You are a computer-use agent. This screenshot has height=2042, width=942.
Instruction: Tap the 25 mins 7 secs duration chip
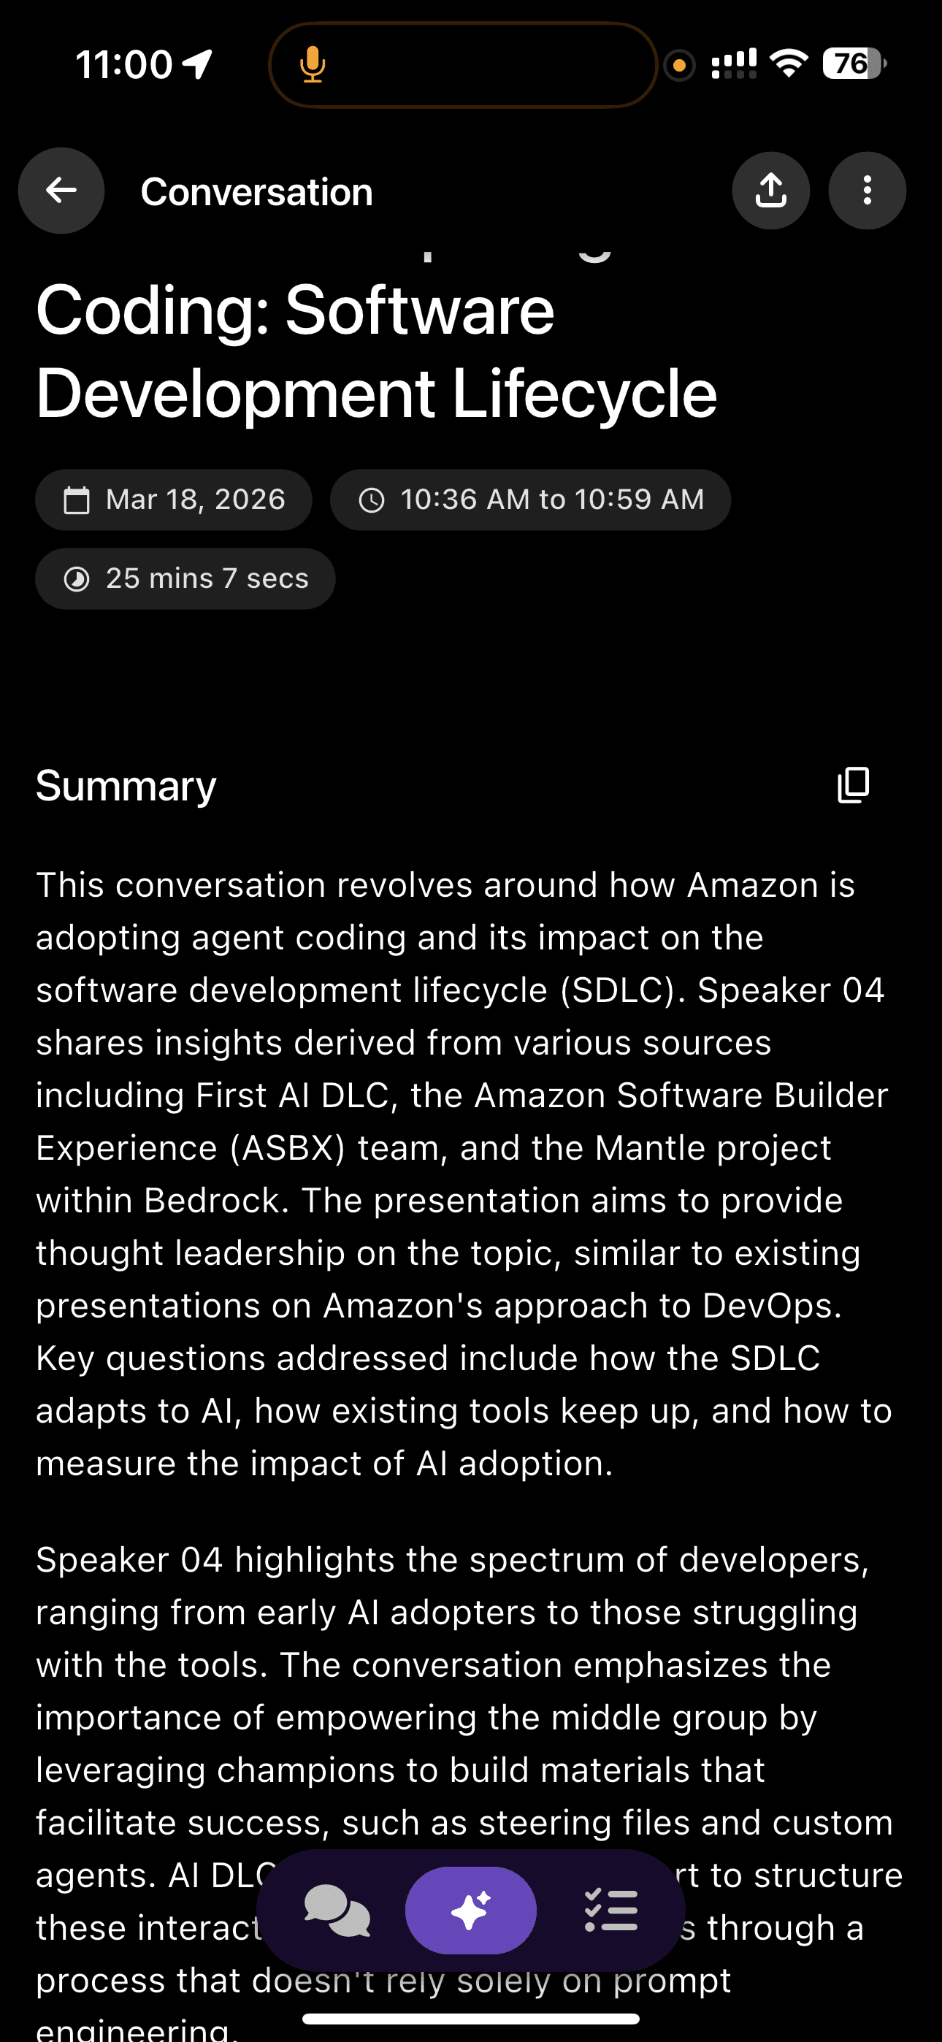[x=185, y=578]
